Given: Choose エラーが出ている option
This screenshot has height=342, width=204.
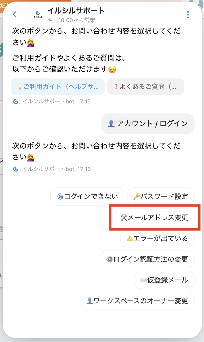Looking at the screenshot, I should click(157, 238).
